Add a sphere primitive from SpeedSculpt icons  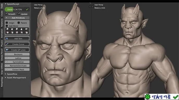pyautogui.click(x=8, y=29)
